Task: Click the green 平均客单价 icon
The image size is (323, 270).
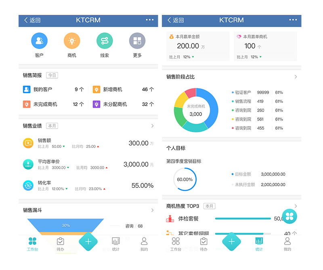Action: coord(28,164)
